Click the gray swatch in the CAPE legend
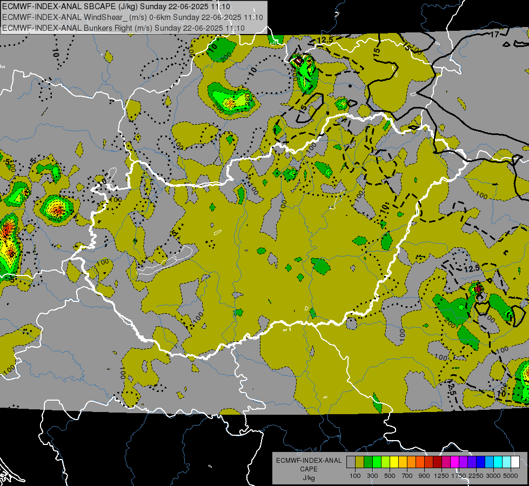This screenshot has height=486, width=529. 351,462
